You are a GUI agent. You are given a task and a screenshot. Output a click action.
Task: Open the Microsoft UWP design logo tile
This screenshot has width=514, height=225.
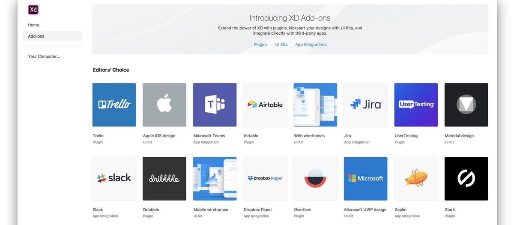tap(366, 179)
